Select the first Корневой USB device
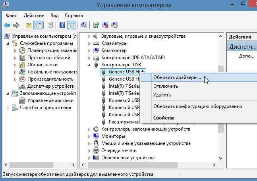Screen dimensions: 257x181 124,100
